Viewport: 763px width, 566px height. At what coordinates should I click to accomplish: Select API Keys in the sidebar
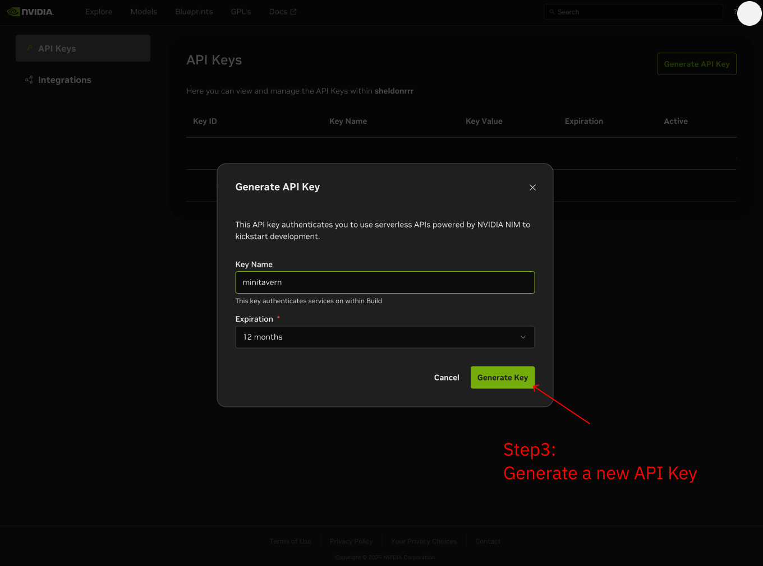point(83,48)
